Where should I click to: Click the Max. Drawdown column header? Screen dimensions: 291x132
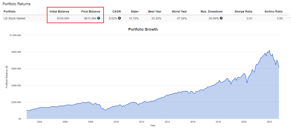point(211,12)
